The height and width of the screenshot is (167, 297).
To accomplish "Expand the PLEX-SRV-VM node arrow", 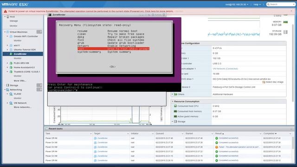I will [x=7, y=63].
